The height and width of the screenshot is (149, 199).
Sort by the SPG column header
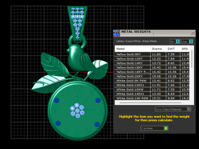185,49
